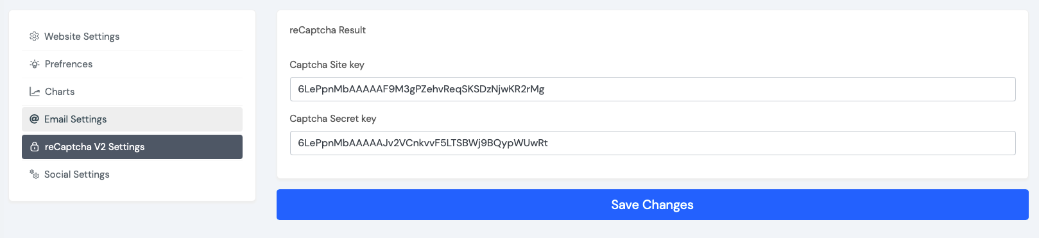Open Social Settings from the sidebar

point(132,174)
